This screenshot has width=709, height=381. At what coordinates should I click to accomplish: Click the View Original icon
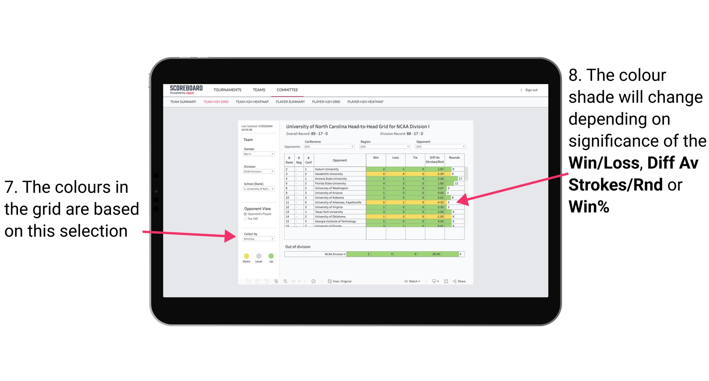[329, 281]
